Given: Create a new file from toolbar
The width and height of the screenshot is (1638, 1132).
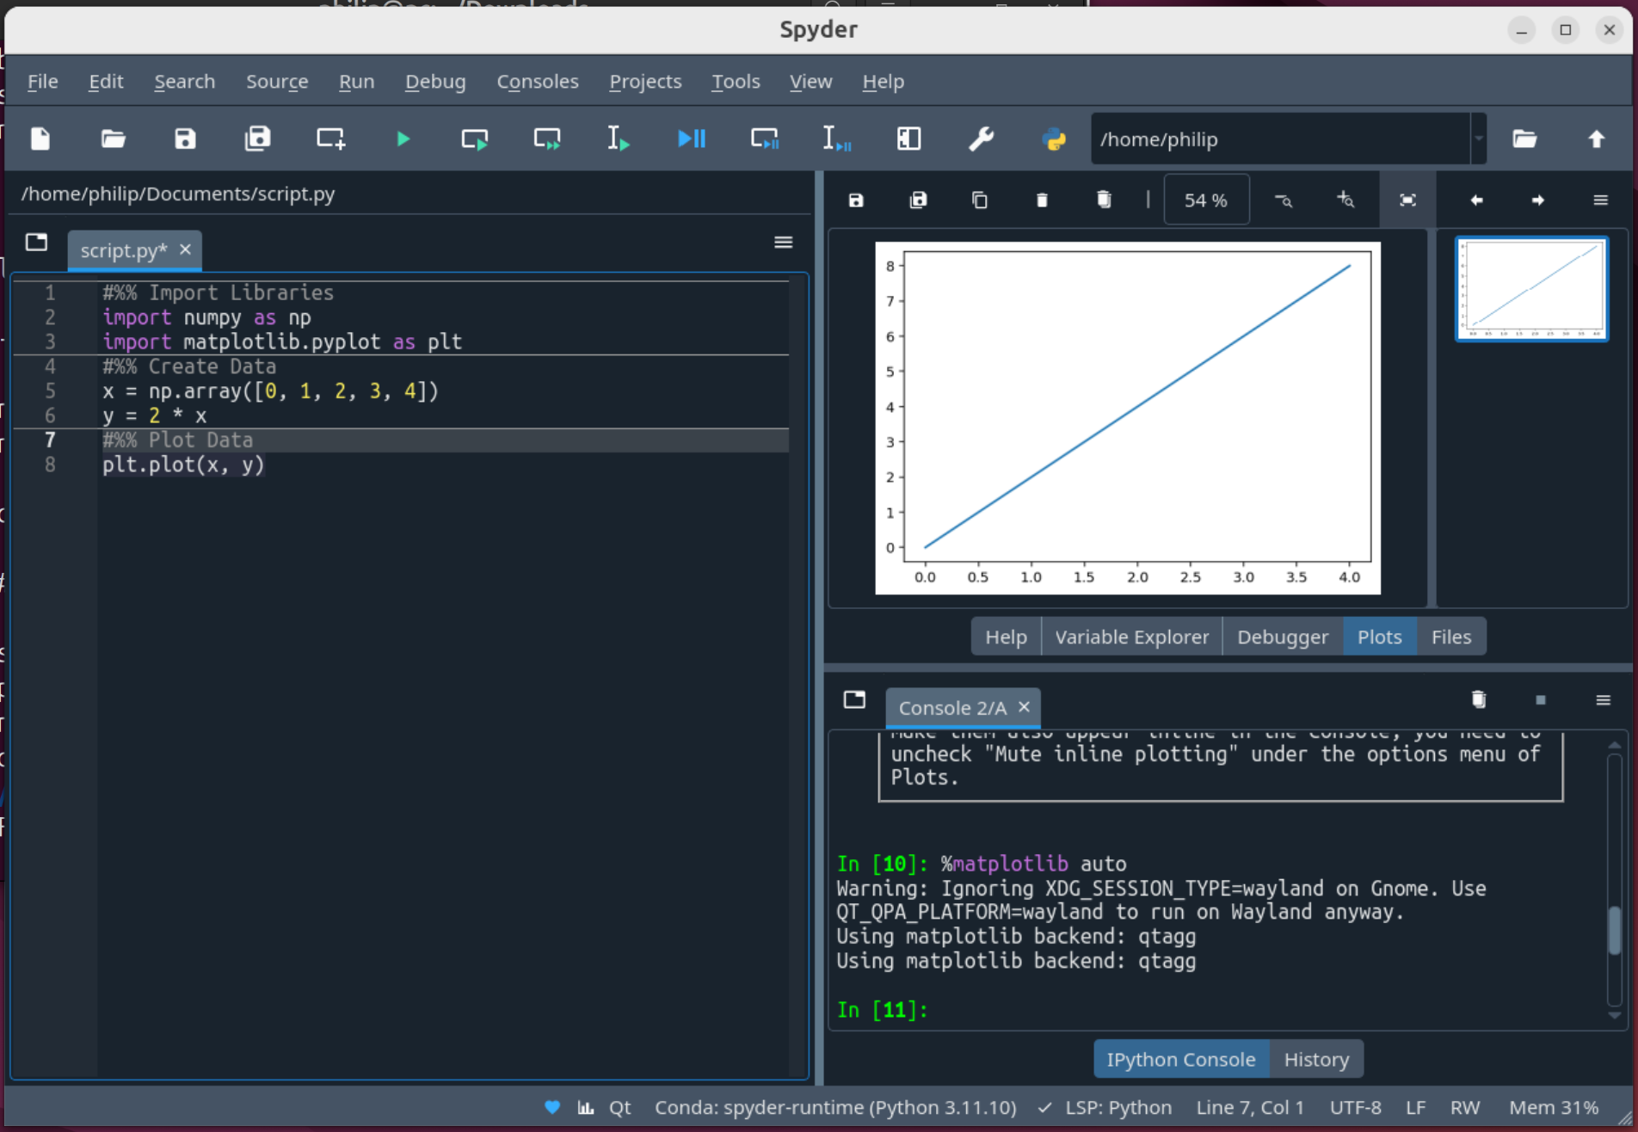Looking at the screenshot, I should click(40, 138).
